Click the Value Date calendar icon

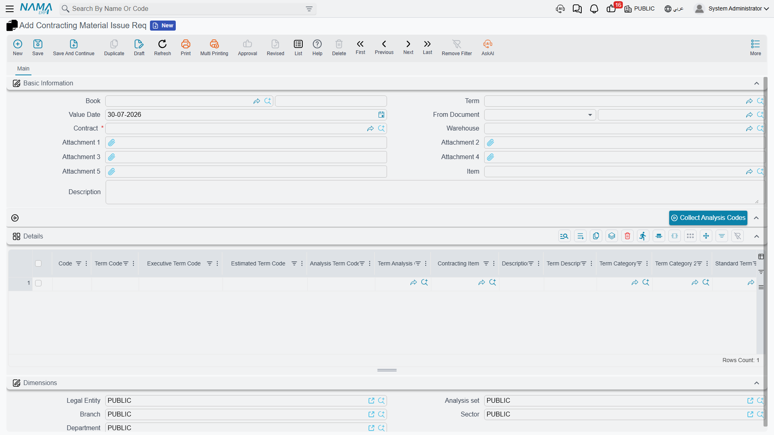(x=381, y=115)
